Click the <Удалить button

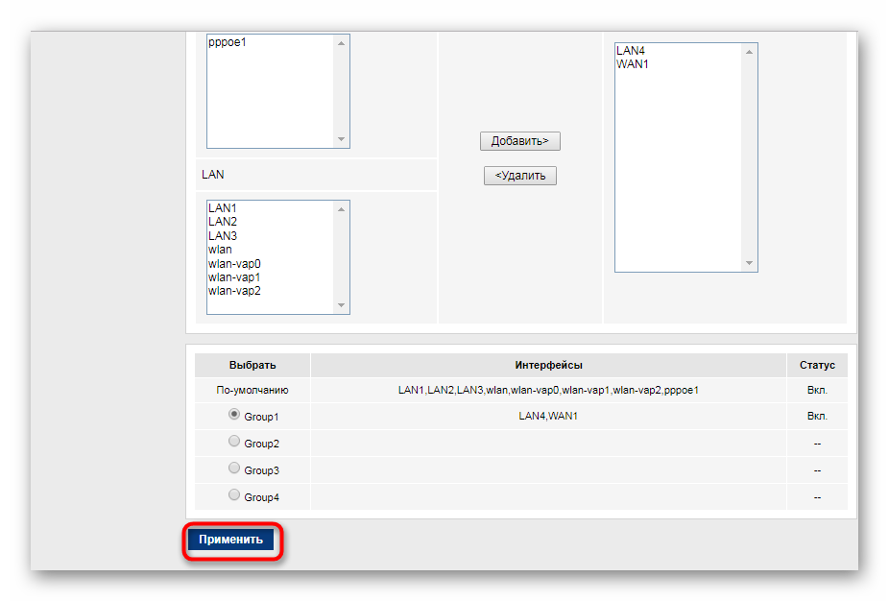pos(520,176)
